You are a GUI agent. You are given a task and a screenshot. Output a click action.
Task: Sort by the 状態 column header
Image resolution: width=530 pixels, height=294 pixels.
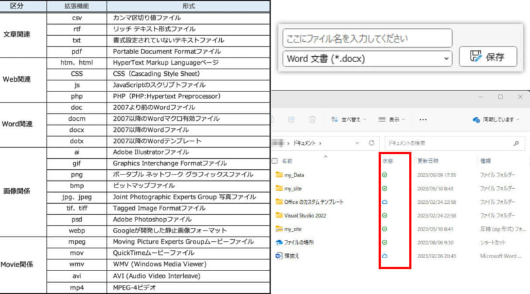388,161
